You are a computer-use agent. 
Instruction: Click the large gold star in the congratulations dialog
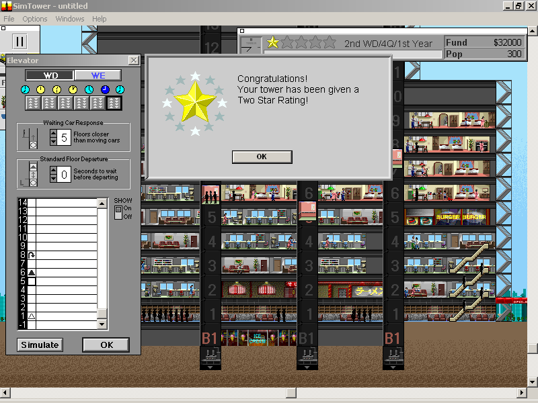click(195, 102)
